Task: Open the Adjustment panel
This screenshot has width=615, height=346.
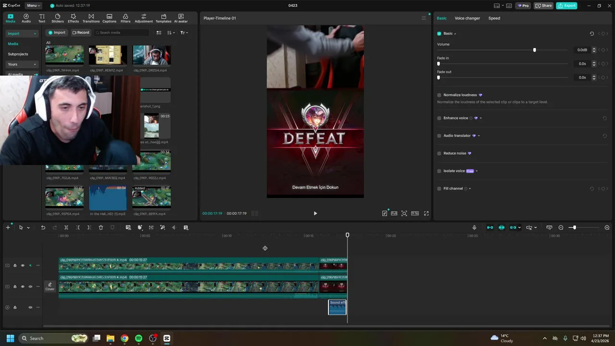Action: coord(144,18)
